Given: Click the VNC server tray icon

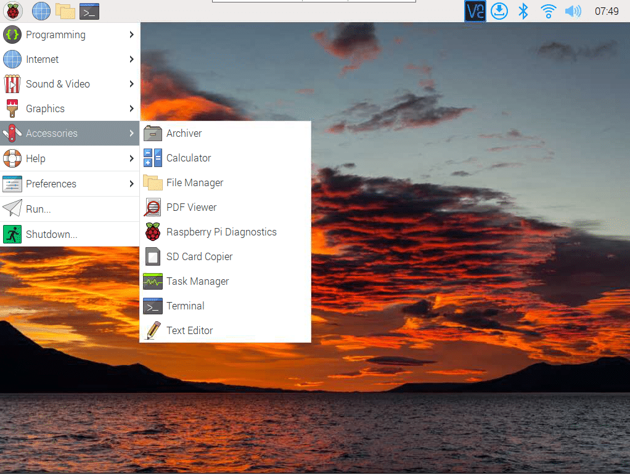Looking at the screenshot, I should click(475, 10).
